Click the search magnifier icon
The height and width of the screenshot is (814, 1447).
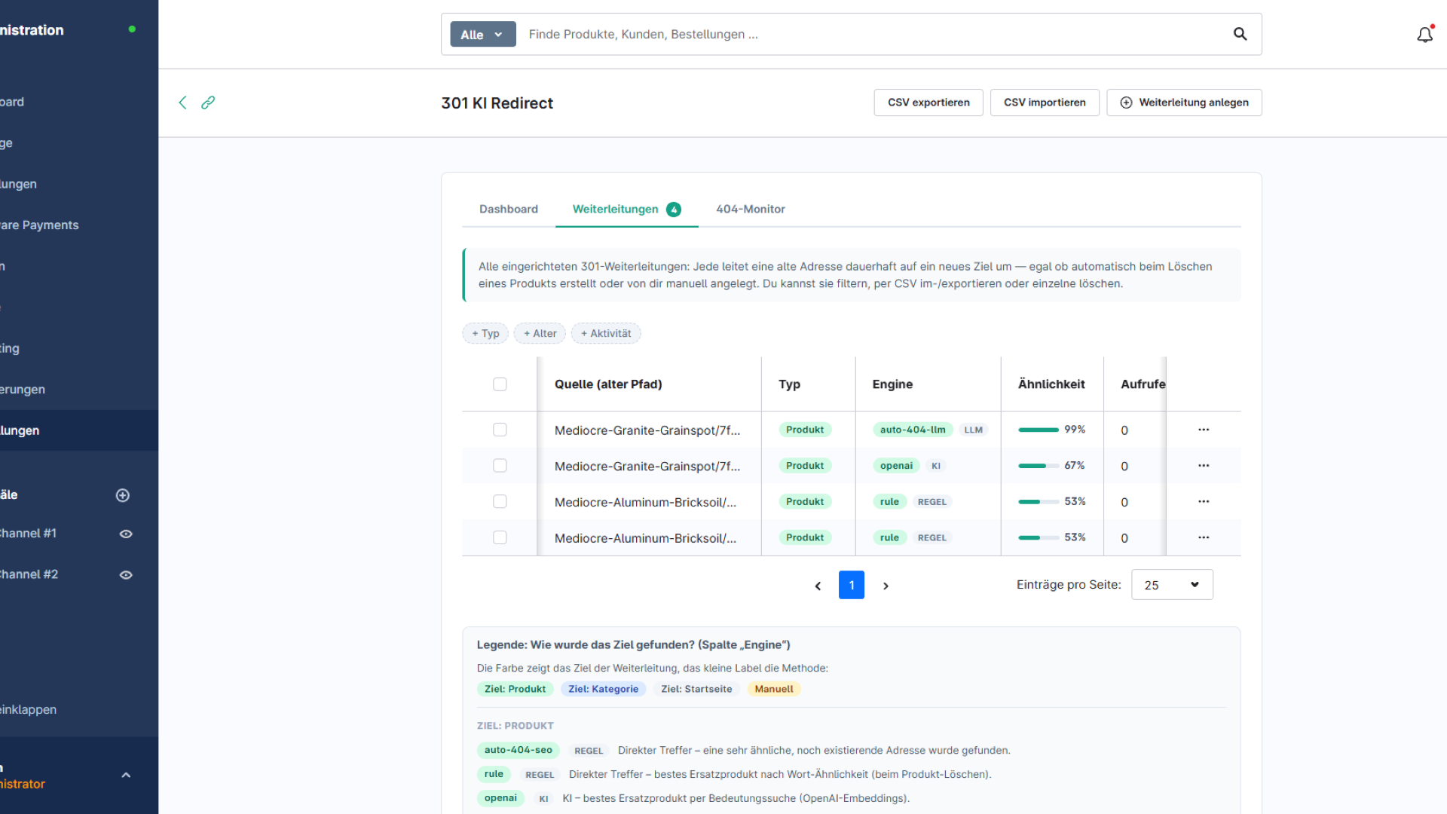coord(1240,34)
